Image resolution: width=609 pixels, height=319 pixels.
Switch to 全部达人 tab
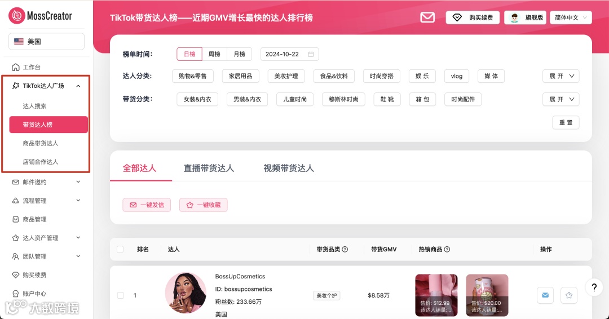point(139,168)
